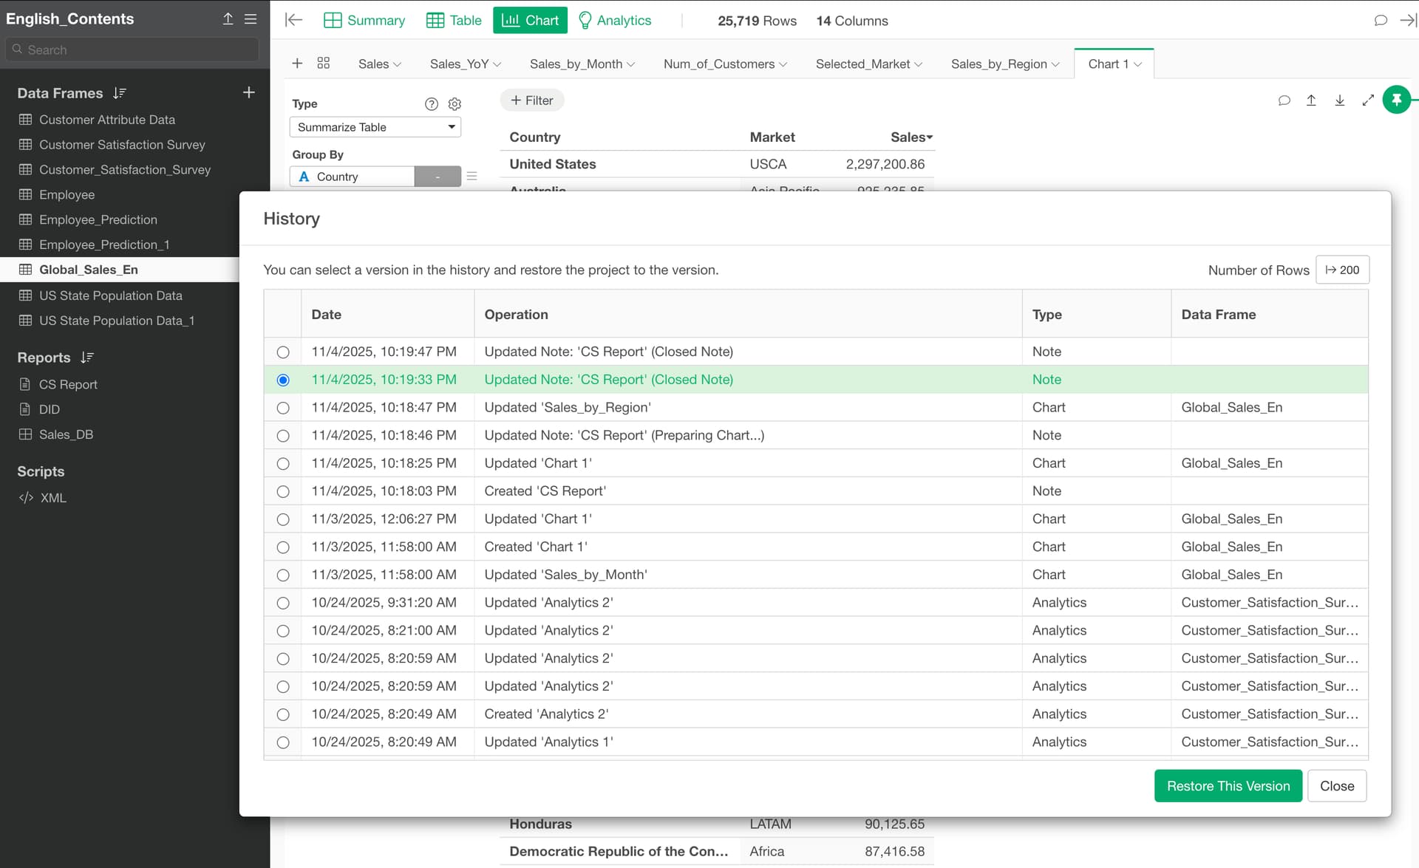Switch to the Analytics view tab
Image resolution: width=1419 pixels, height=868 pixels.
coord(614,20)
